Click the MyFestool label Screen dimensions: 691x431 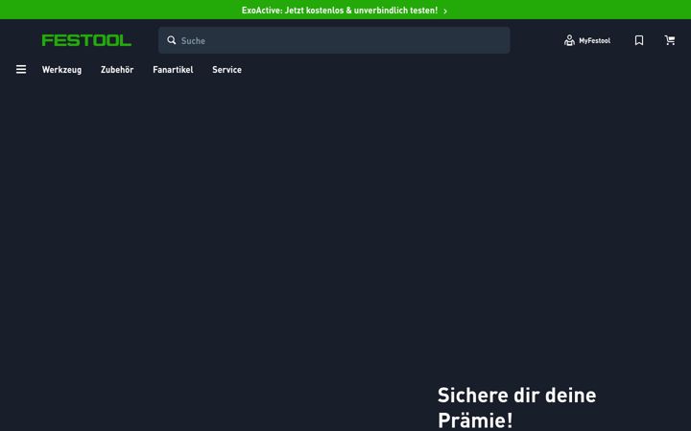click(x=594, y=41)
